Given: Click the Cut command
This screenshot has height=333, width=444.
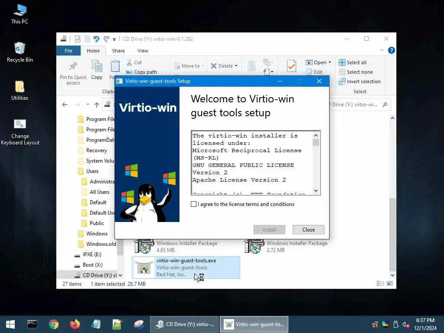Looking at the screenshot, I should click(134, 62).
